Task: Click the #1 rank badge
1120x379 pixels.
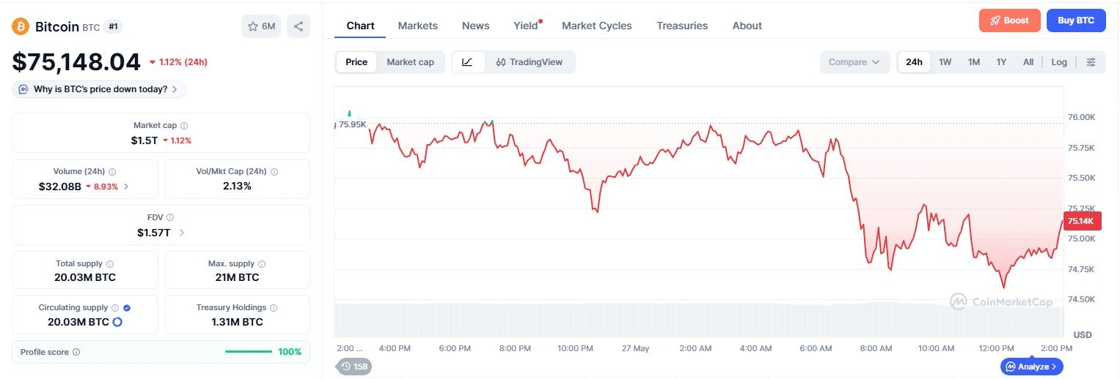Action: coord(114,26)
